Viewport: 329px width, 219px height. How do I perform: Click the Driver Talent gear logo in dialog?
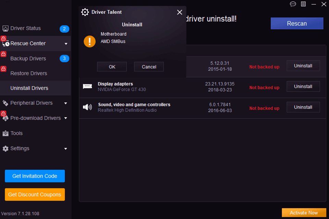(85, 12)
